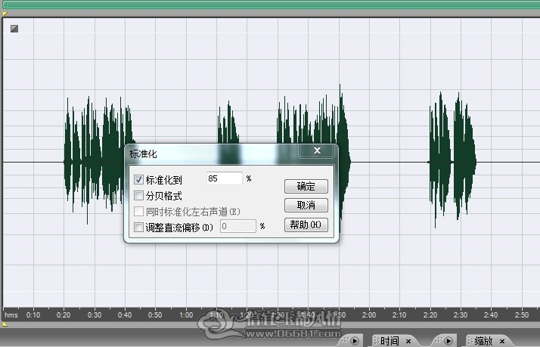Click 1:00 on the time ruler

point(186,315)
